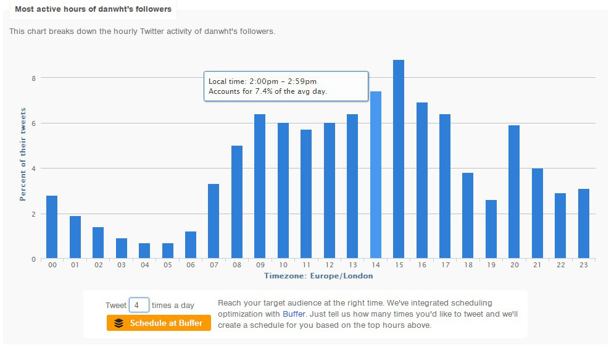The width and height of the screenshot is (614, 350).
Task: Click the Schedule at Buffer button
Action: (159, 323)
